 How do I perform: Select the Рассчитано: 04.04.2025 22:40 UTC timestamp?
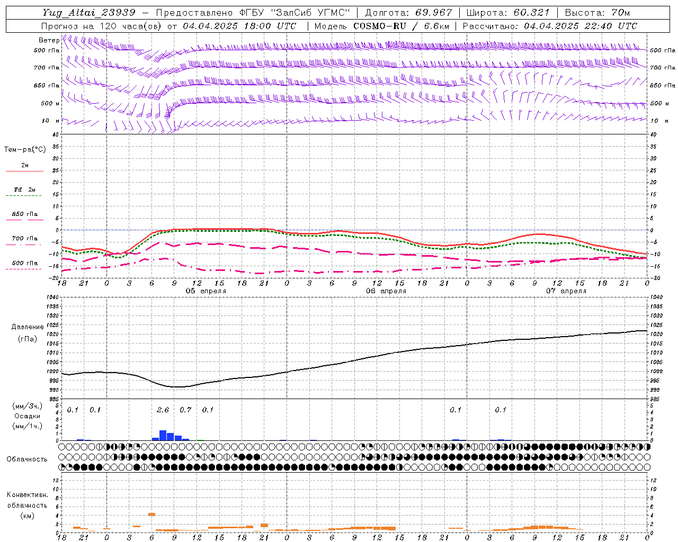[x=550, y=25]
